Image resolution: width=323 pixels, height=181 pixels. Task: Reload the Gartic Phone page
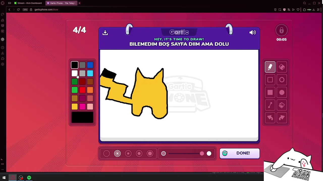(x=18, y=10)
